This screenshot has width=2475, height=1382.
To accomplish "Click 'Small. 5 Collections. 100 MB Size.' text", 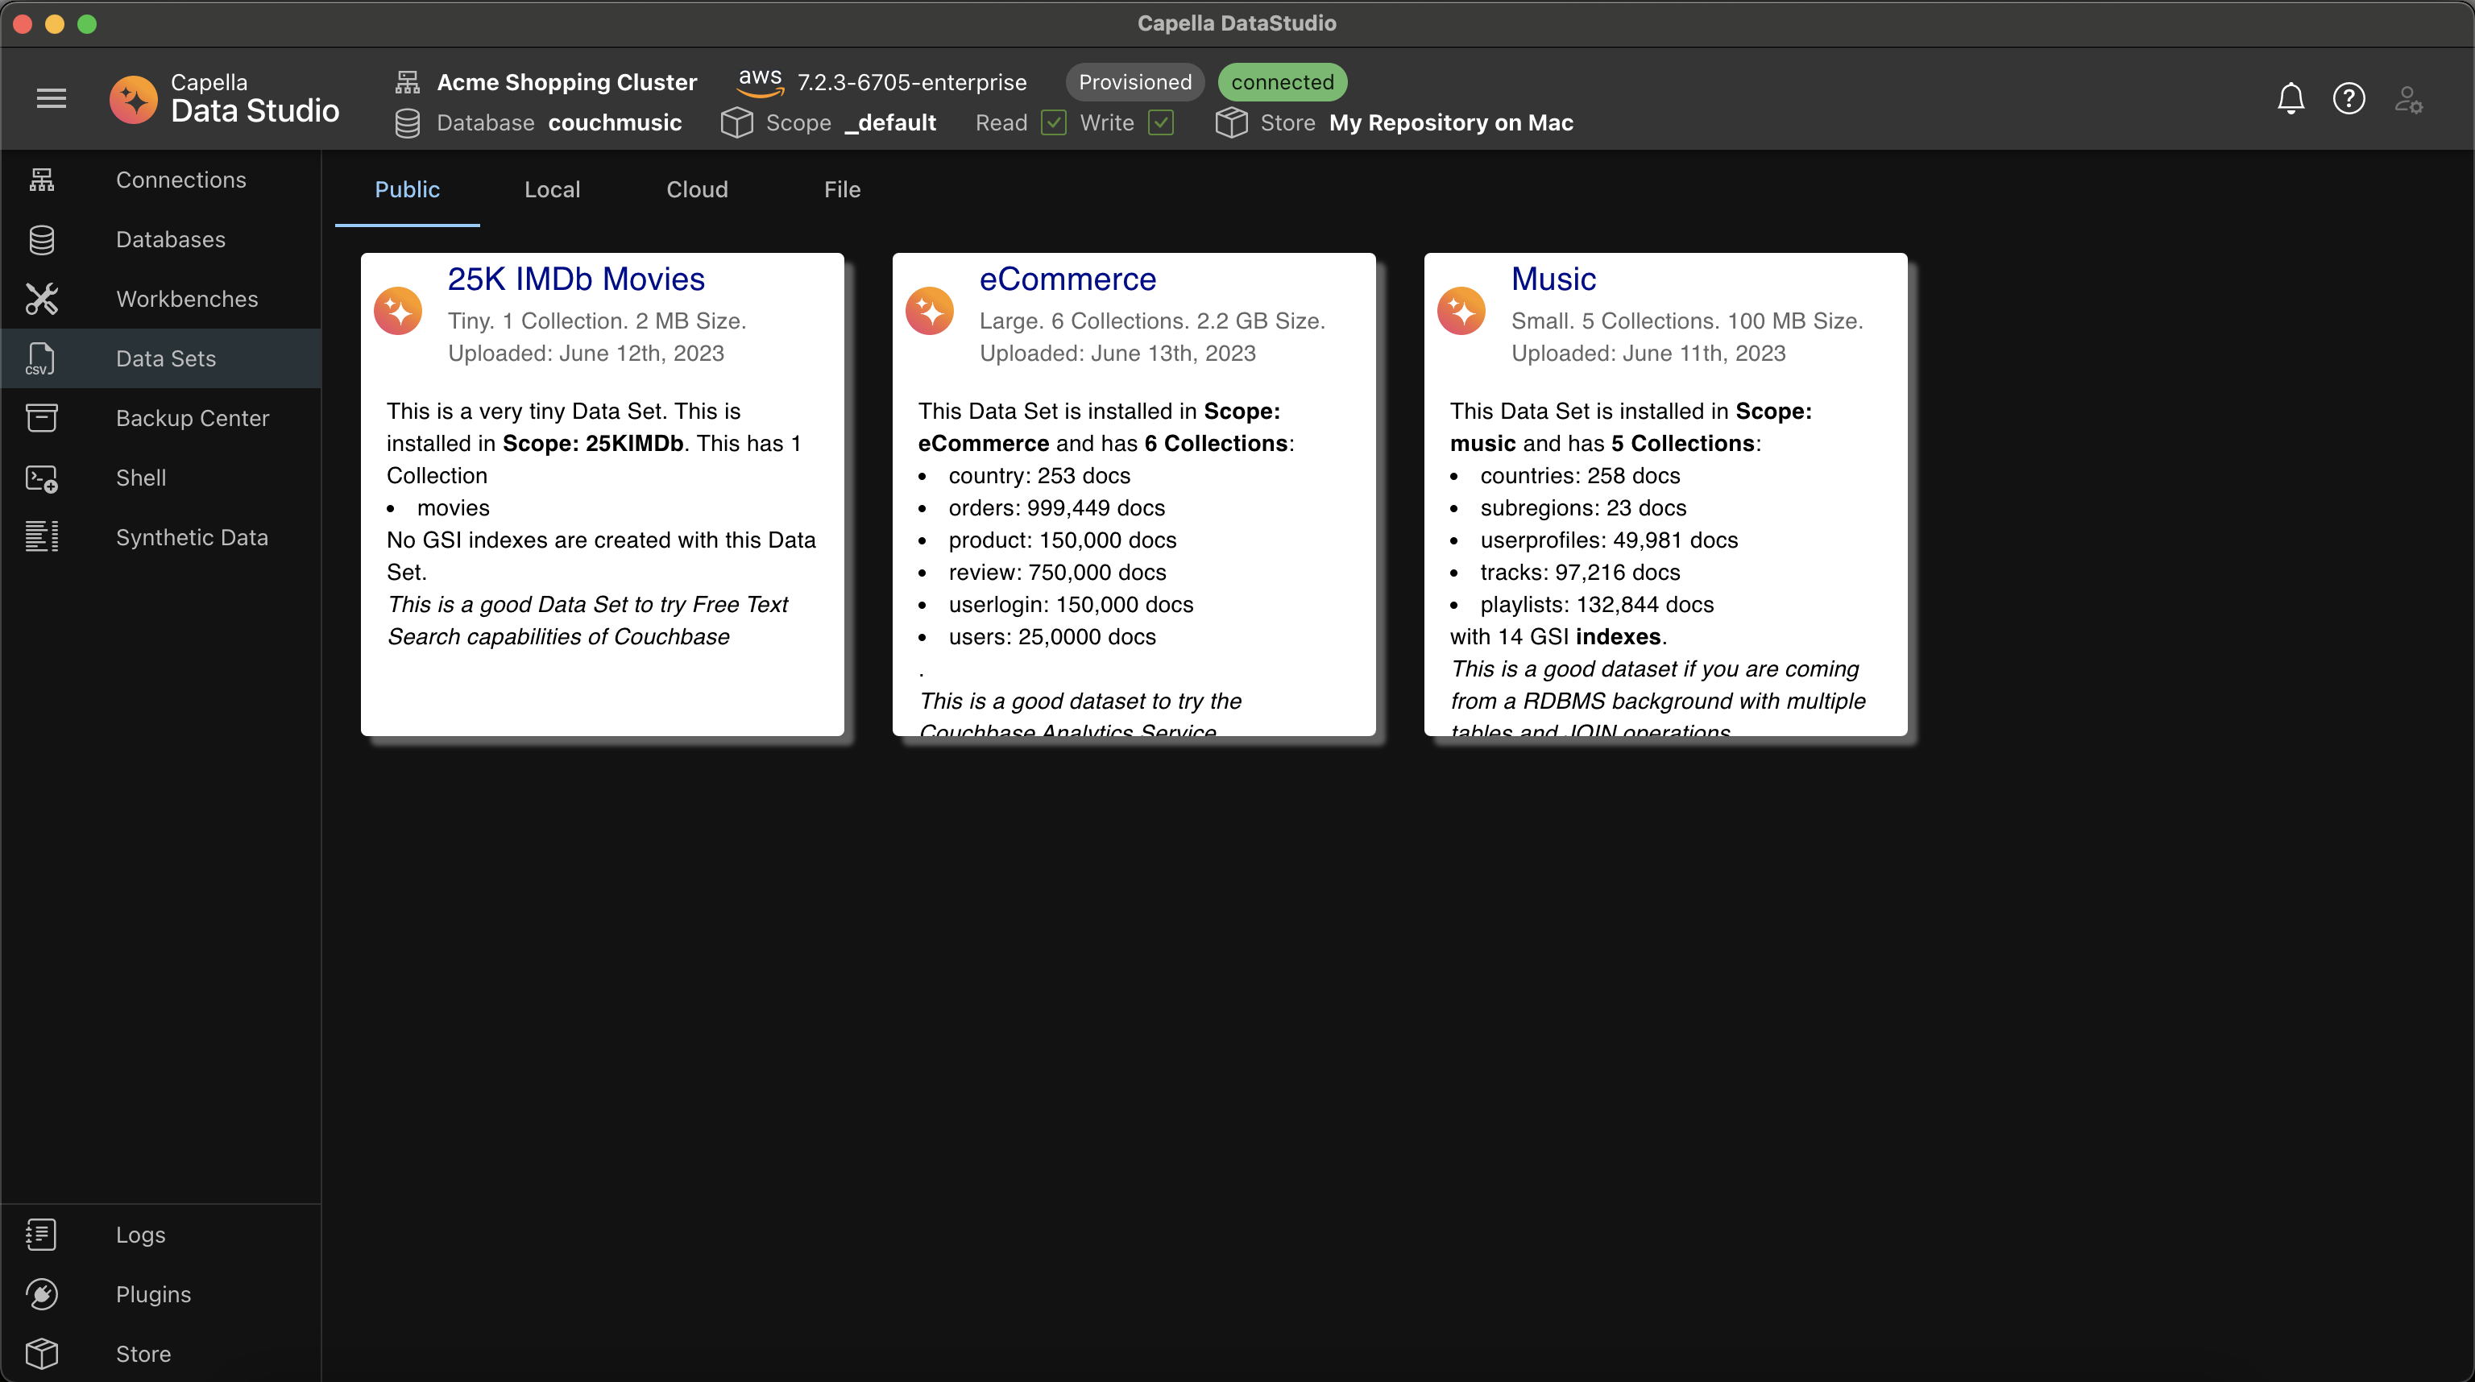I will [1686, 321].
